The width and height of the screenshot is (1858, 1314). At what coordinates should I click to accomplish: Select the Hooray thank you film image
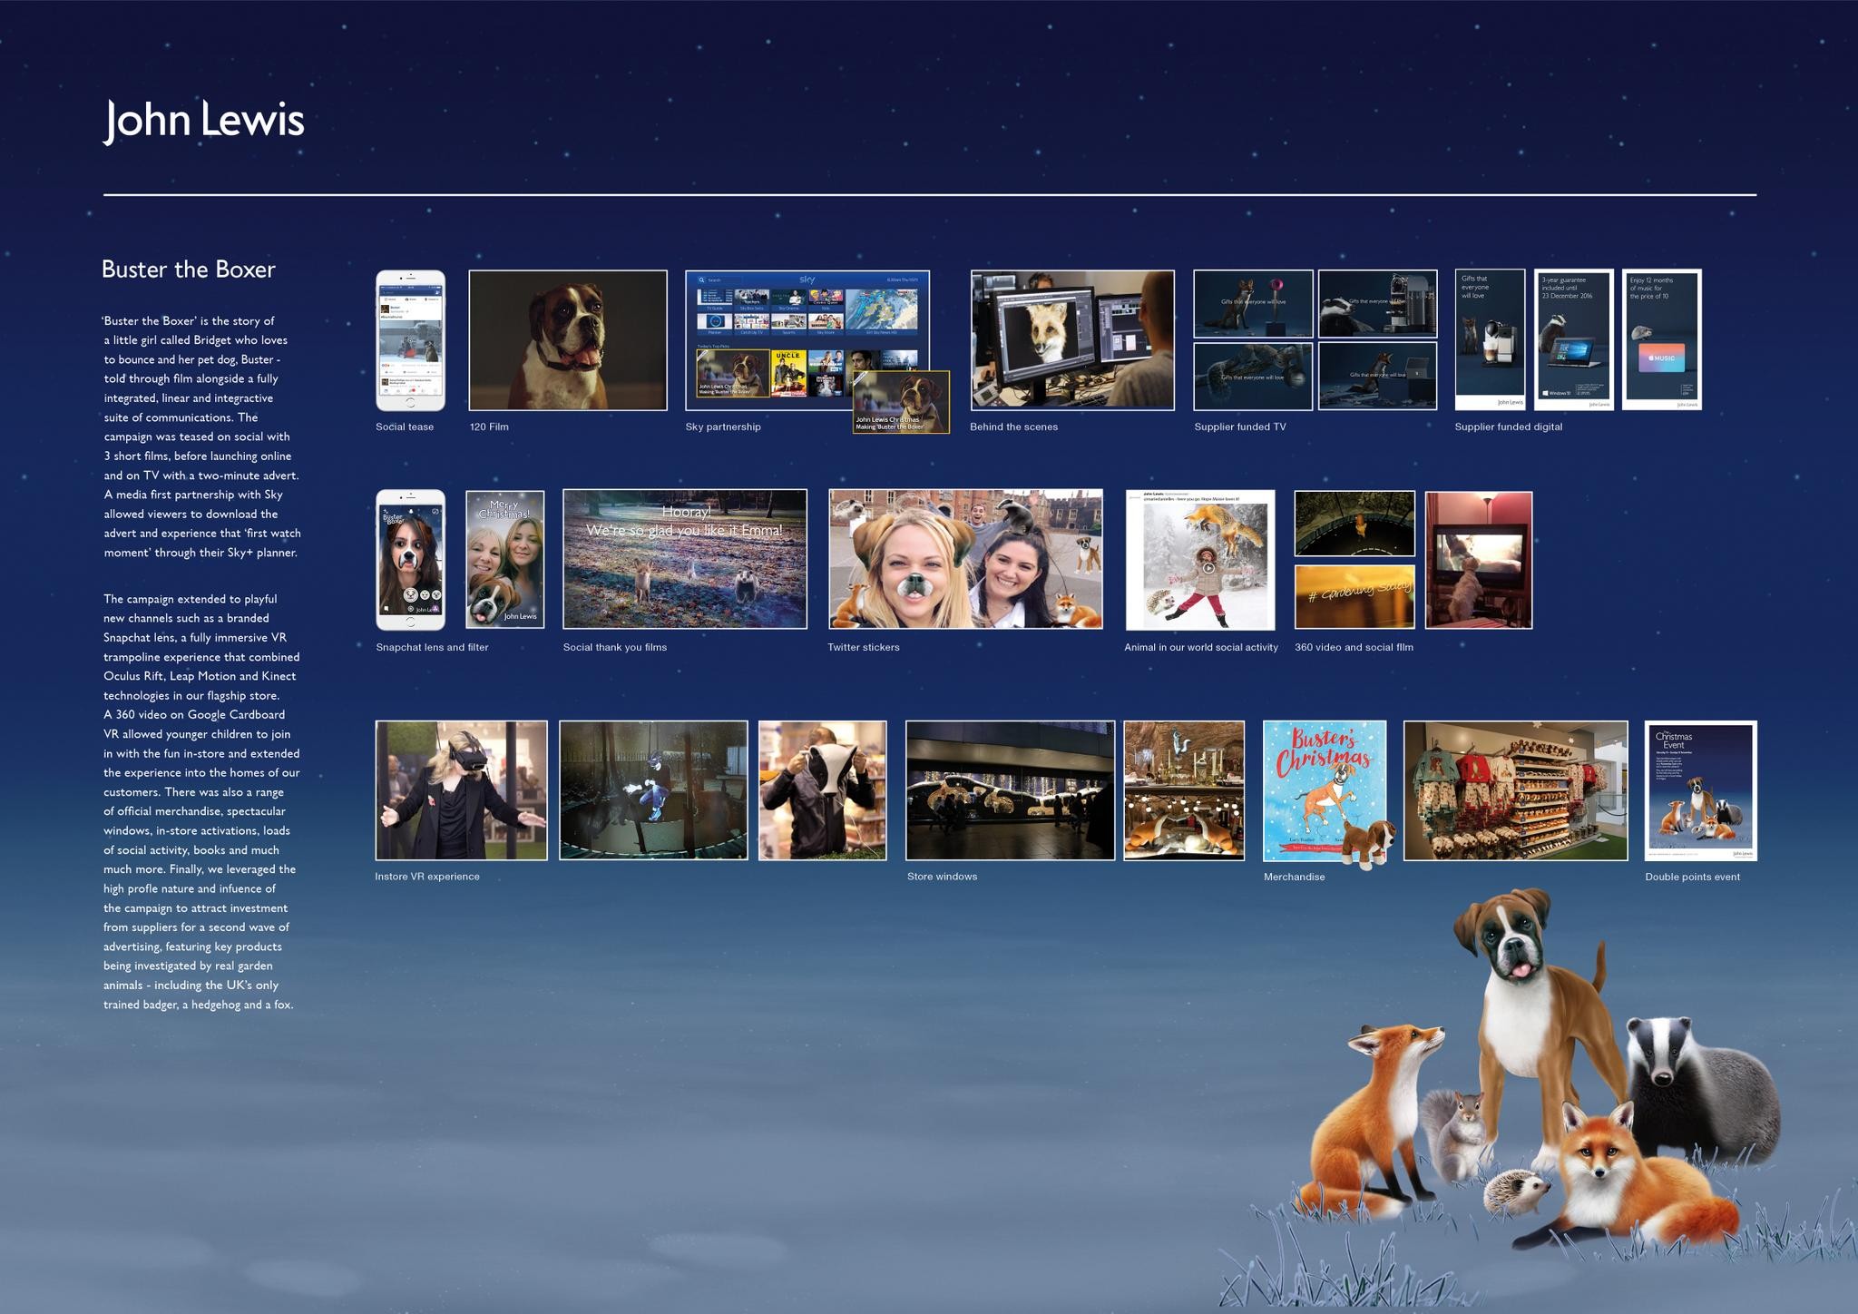tap(684, 560)
